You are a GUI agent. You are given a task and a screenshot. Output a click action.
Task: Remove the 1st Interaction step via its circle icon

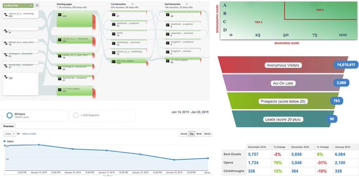133,4
